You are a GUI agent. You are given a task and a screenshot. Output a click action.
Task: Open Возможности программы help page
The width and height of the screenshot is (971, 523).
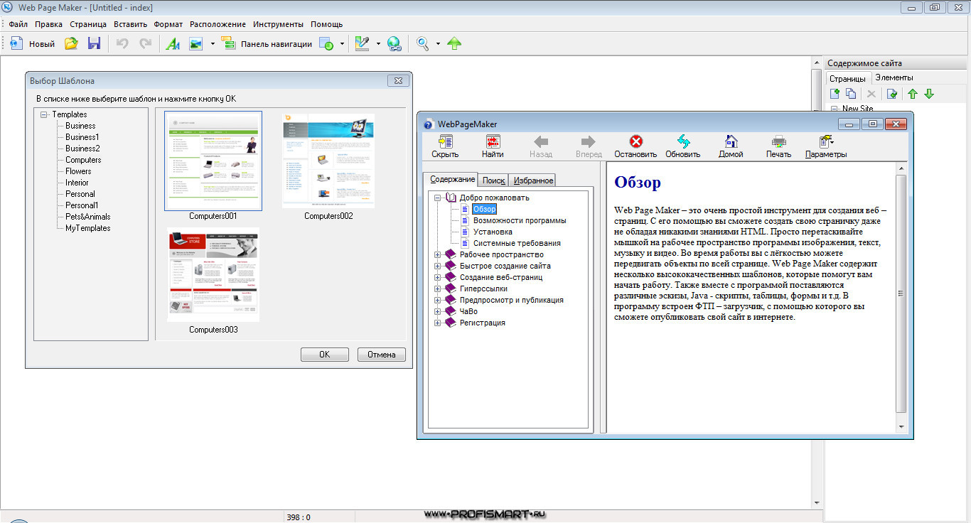click(x=520, y=220)
